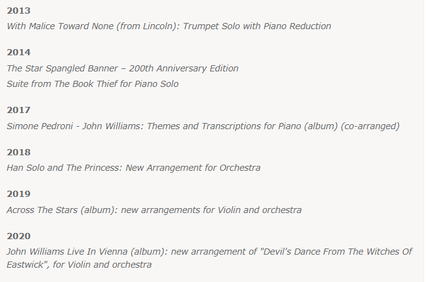
Task: Click the (co-arranged) text
Action: [x=370, y=126]
